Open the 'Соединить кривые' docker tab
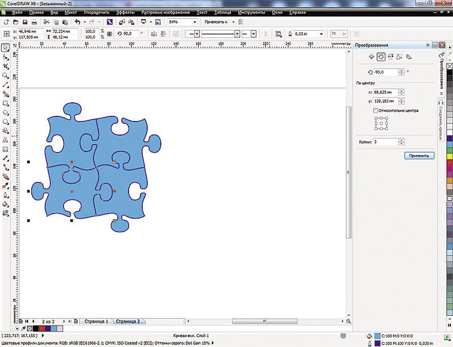 point(441,120)
